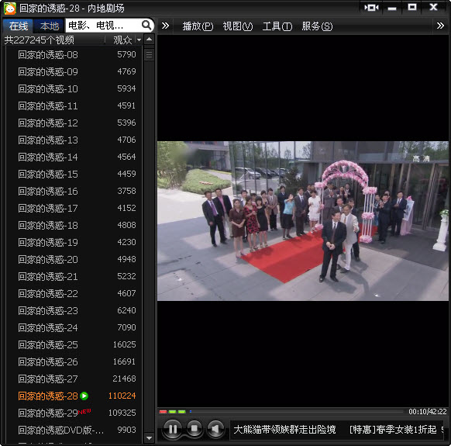The width and height of the screenshot is (451, 446).
Task: Click the search magnifier icon
Action: coord(146,26)
